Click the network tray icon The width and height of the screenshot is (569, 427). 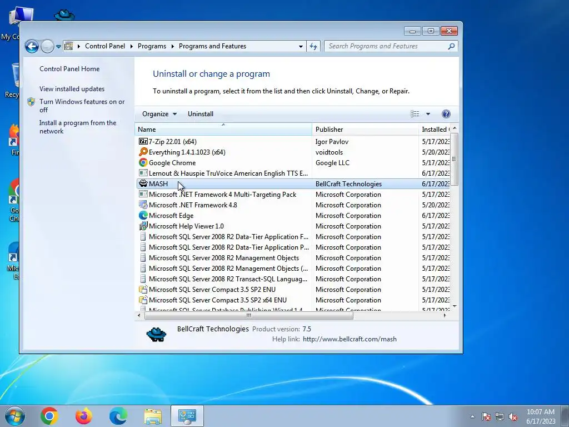click(x=500, y=416)
